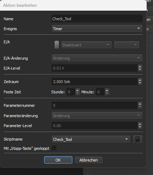Enable the Mit Stopp-Taste gestoppt checkbox
This screenshot has height=175, width=153.
click(x=54, y=148)
